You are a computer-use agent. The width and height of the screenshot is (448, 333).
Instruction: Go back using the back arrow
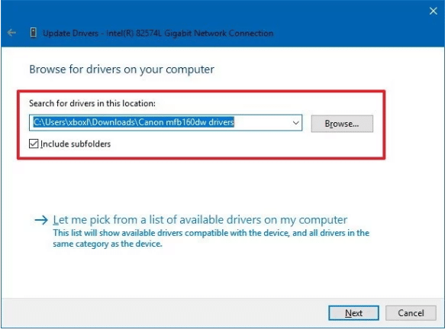point(11,33)
